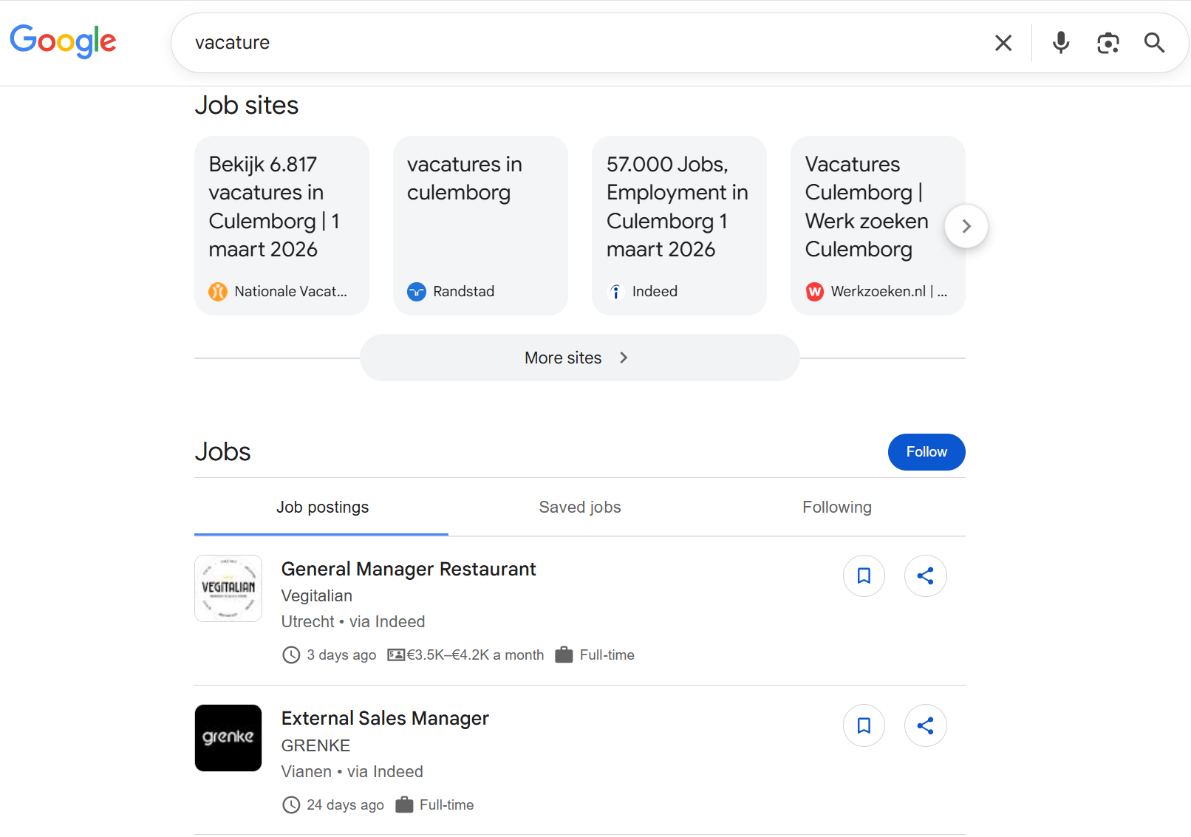Image resolution: width=1191 pixels, height=837 pixels.
Task: Click the Randstad blue logo icon
Action: click(417, 292)
